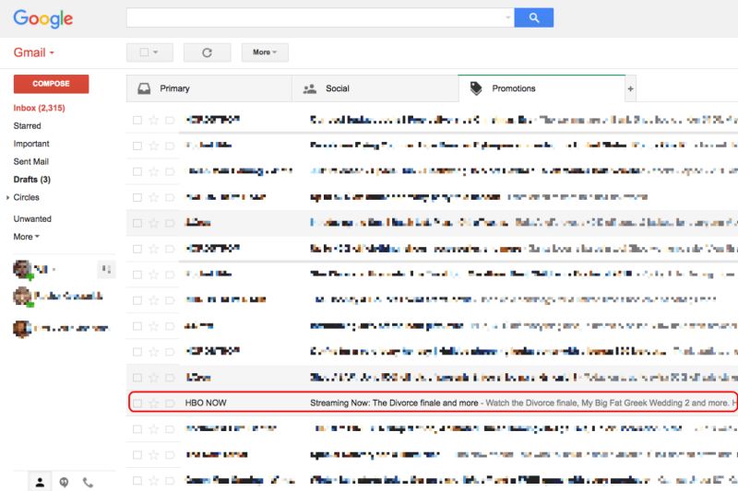738x491 pixels.
Task: Open Sent Mail folder
Action: [30, 161]
